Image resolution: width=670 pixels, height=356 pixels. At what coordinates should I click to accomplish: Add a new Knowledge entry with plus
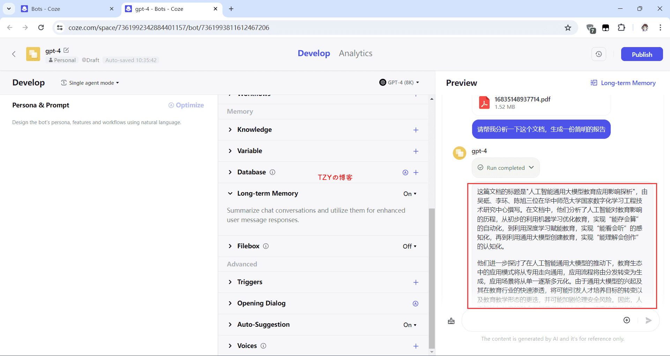click(x=416, y=130)
